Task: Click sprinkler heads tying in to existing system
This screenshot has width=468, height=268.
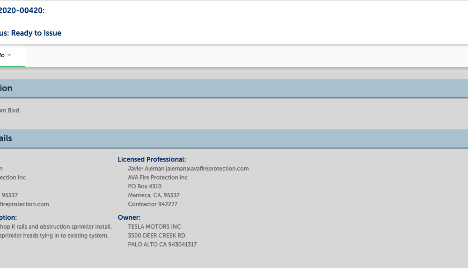Action: 54,236
